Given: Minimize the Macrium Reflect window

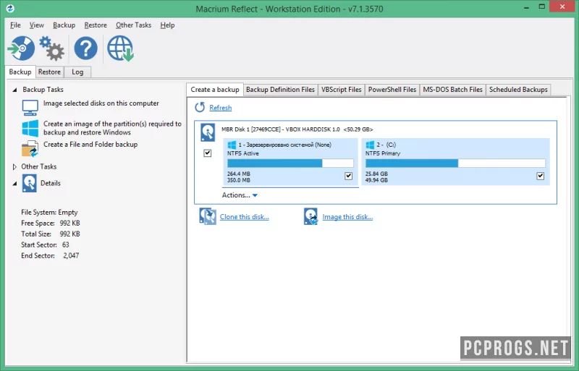Looking at the screenshot, I should [526, 7].
